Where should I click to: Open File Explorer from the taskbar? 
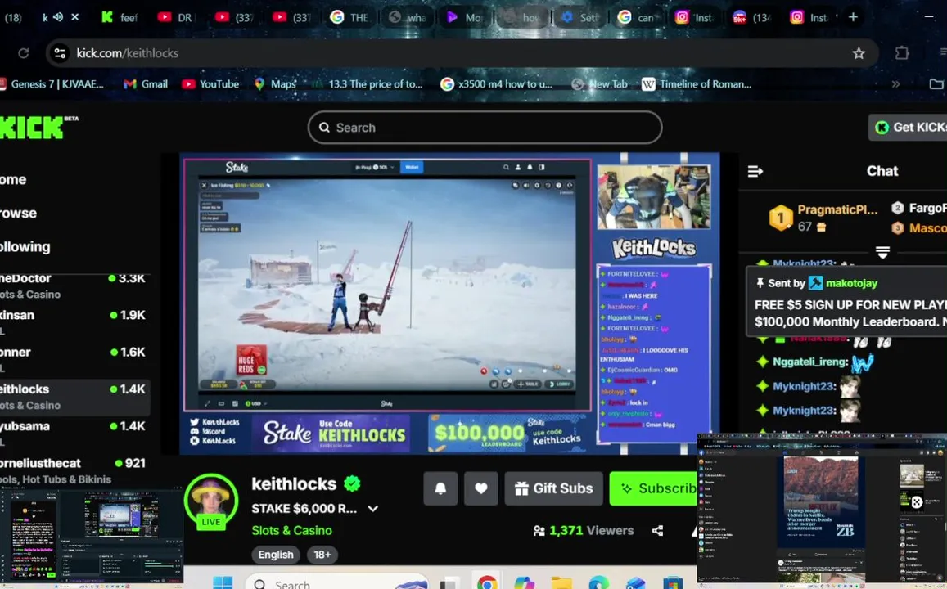point(561,583)
